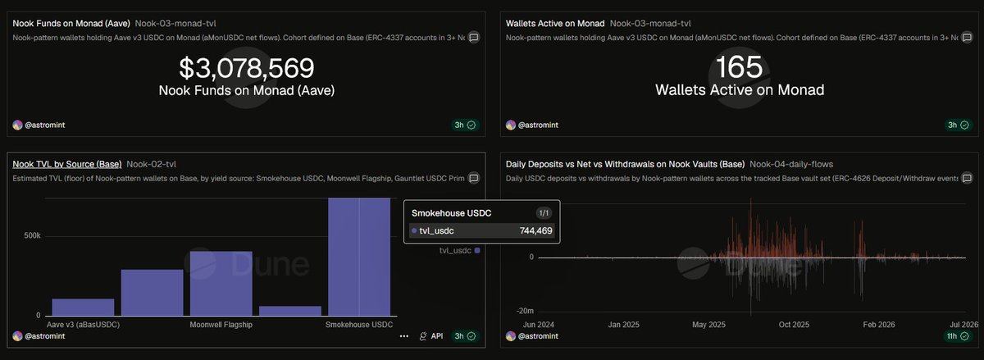Viewport: 984px width, 360px height.
Task: Click the Smokehouse USDC x-axis label
Action: pyautogui.click(x=359, y=325)
